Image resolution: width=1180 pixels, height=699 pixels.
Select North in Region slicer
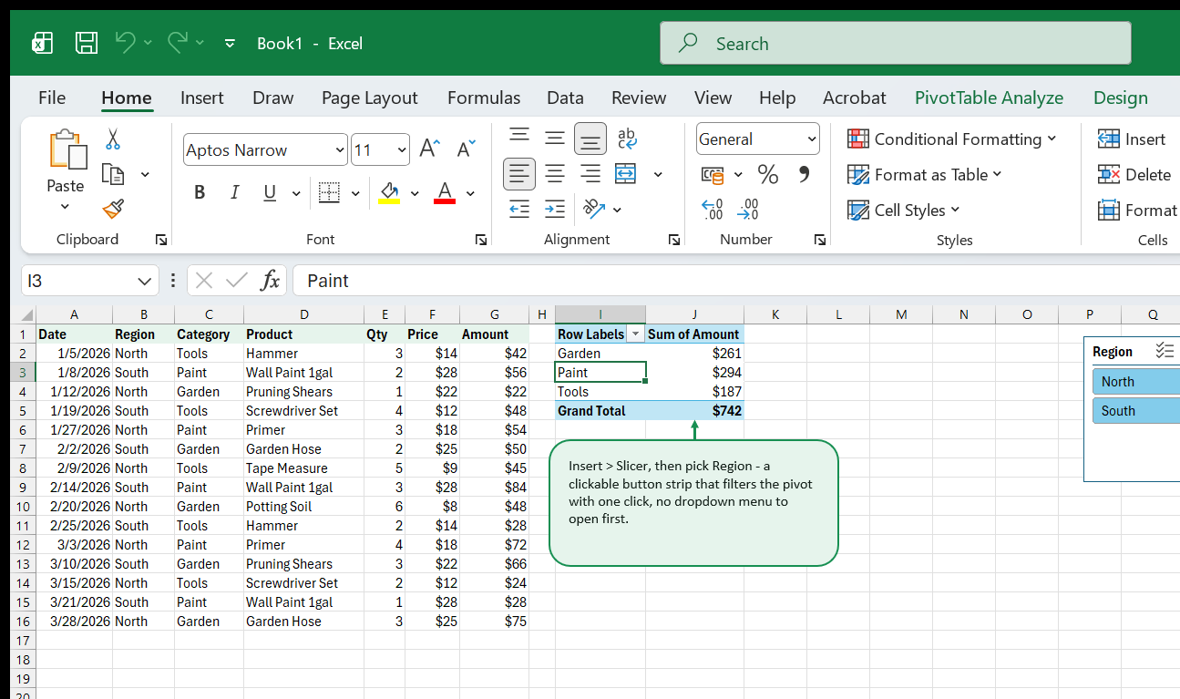click(x=1135, y=382)
